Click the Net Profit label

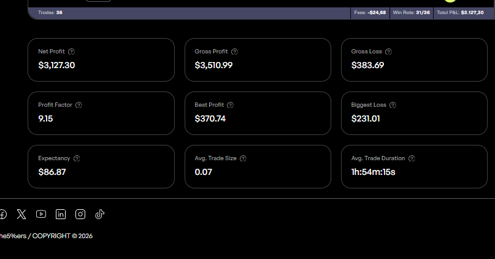[x=52, y=52]
